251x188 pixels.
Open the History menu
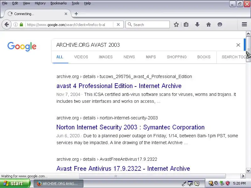point(40,3)
